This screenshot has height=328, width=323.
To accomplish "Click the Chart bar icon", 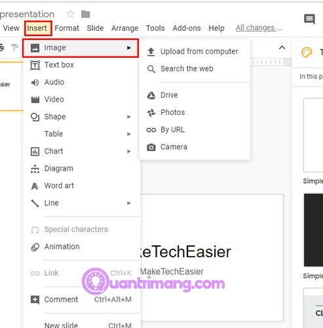I will point(35,152).
